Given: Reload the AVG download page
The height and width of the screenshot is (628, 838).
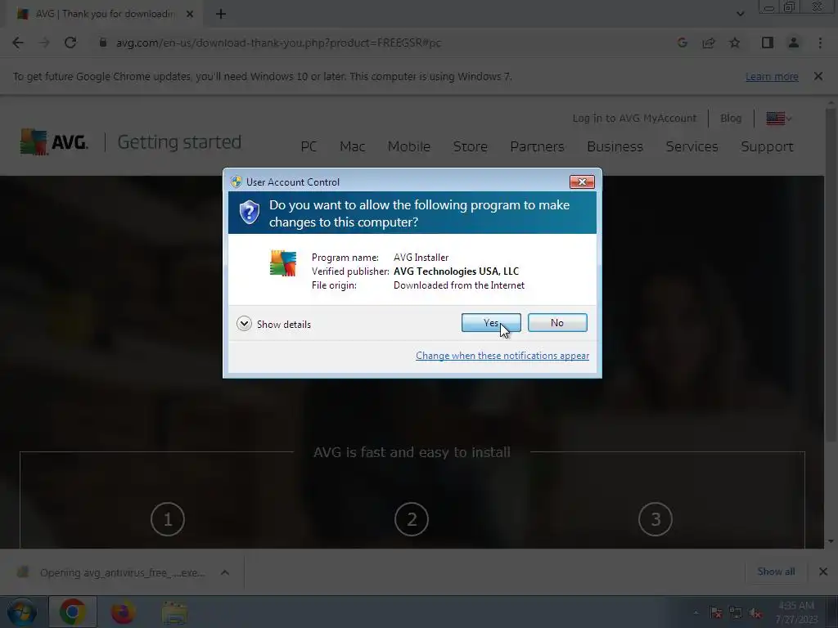Looking at the screenshot, I should pos(70,43).
